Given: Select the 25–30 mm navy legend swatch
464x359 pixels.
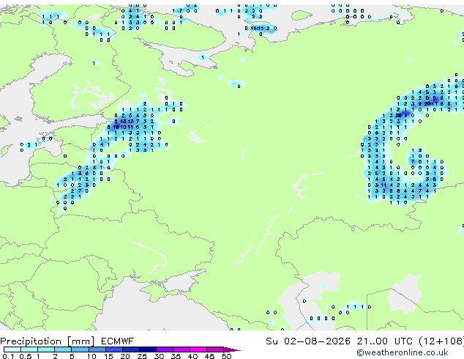Looking at the screenshot, I should click(148, 349).
